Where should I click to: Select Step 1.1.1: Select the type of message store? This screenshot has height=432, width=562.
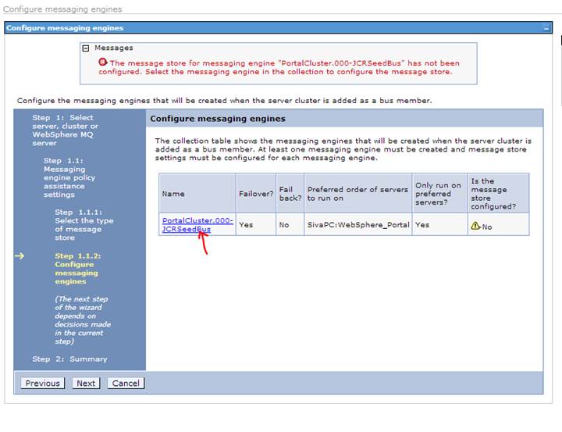pos(84,225)
